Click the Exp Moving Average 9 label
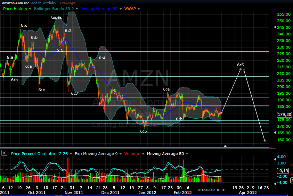Screen dimensions: 293x196 (x=96, y=154)
